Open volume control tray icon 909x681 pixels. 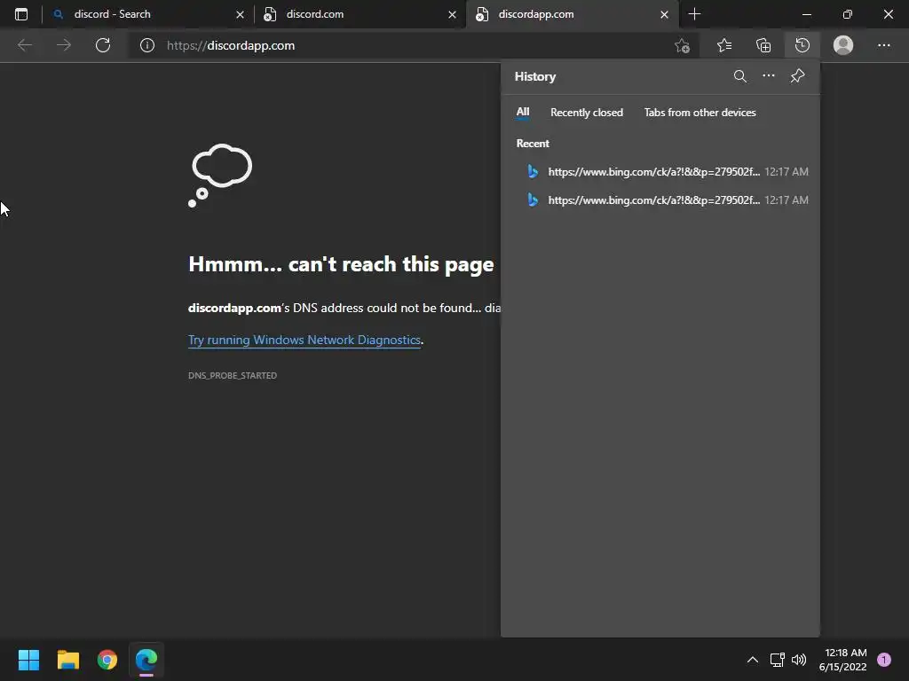point(799,660)
